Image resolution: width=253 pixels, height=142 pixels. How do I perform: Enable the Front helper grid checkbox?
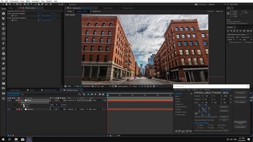(x=198, y=128)
